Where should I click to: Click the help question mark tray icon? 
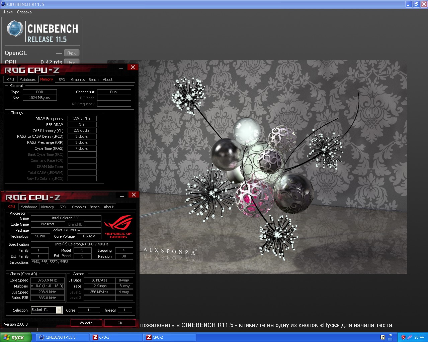click(382, 337)
